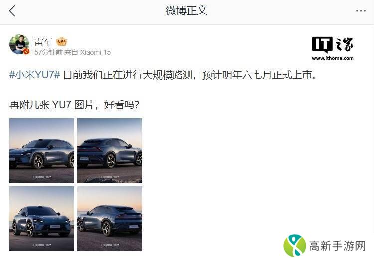Click the 高新手游网 site name text
Image resolution: width=374 pixels, height=258 pixels.
[337, 246]
